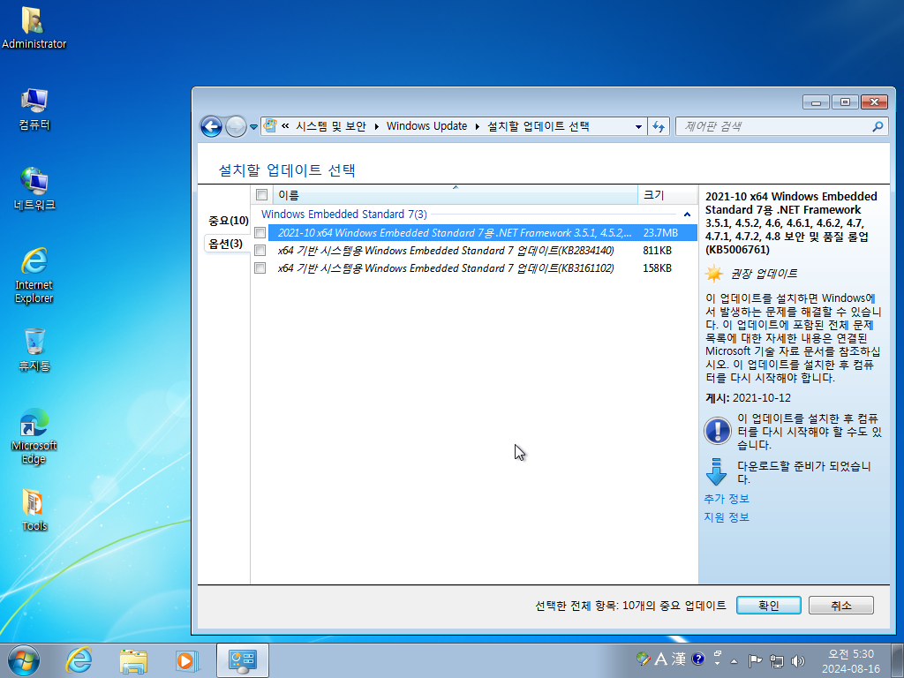The image size is (904, 678).
Task: Launch Internet Explorer from the taskbar
Action: 79,660
